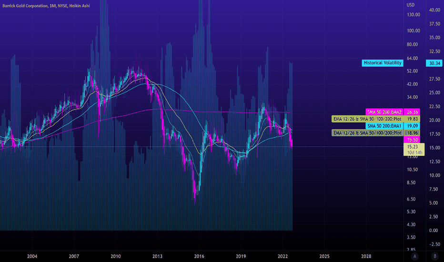
Task: Click the 15.23 current price countdown tag
Action: tap(414, 149)
